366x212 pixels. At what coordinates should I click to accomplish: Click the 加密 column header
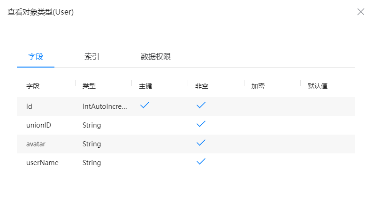click(258, 86)
